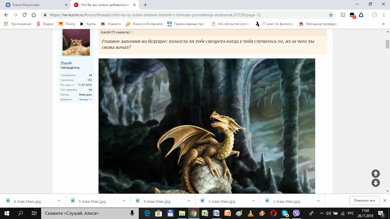Viewport: 390px width, 219px height.
Task: Open the Chrome three-dot menu
Action: pos(384,15)
